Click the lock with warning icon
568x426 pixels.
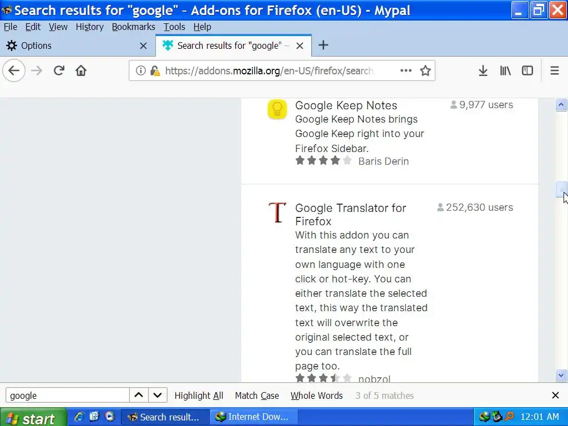pyautogui.click(x=155, y=70)
